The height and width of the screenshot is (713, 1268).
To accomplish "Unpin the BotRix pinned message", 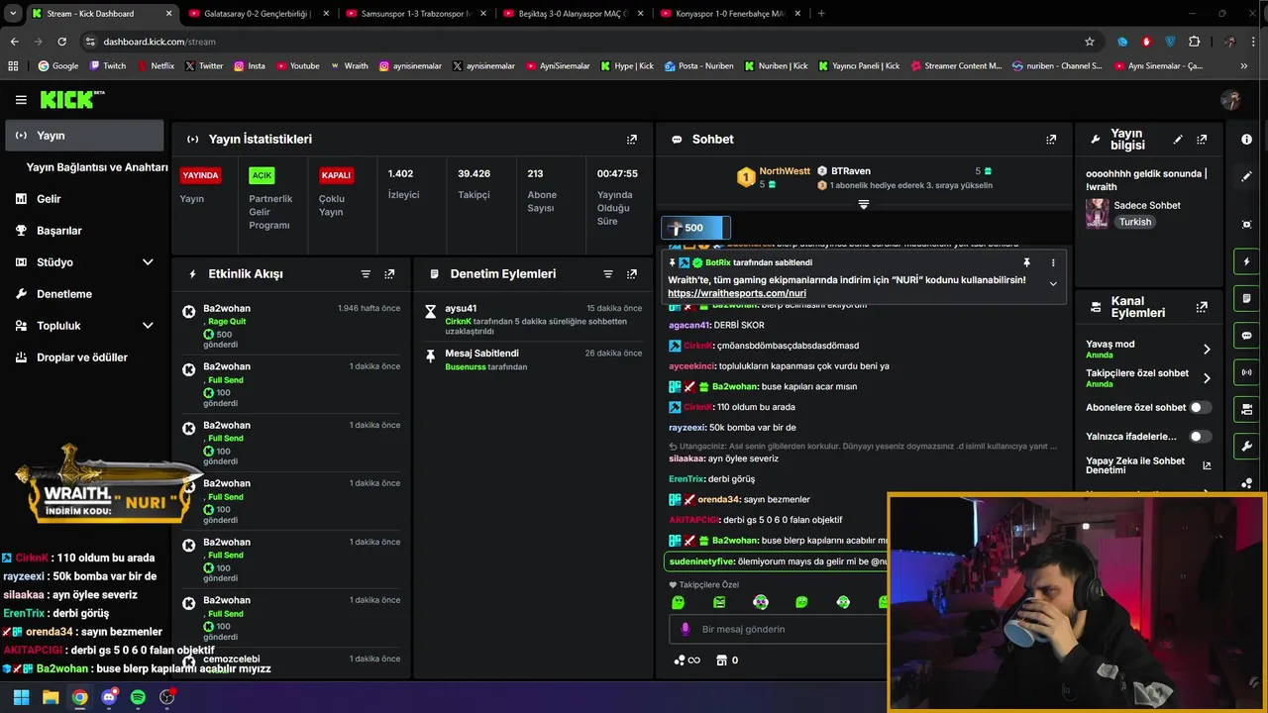I will pos(1026,262).
